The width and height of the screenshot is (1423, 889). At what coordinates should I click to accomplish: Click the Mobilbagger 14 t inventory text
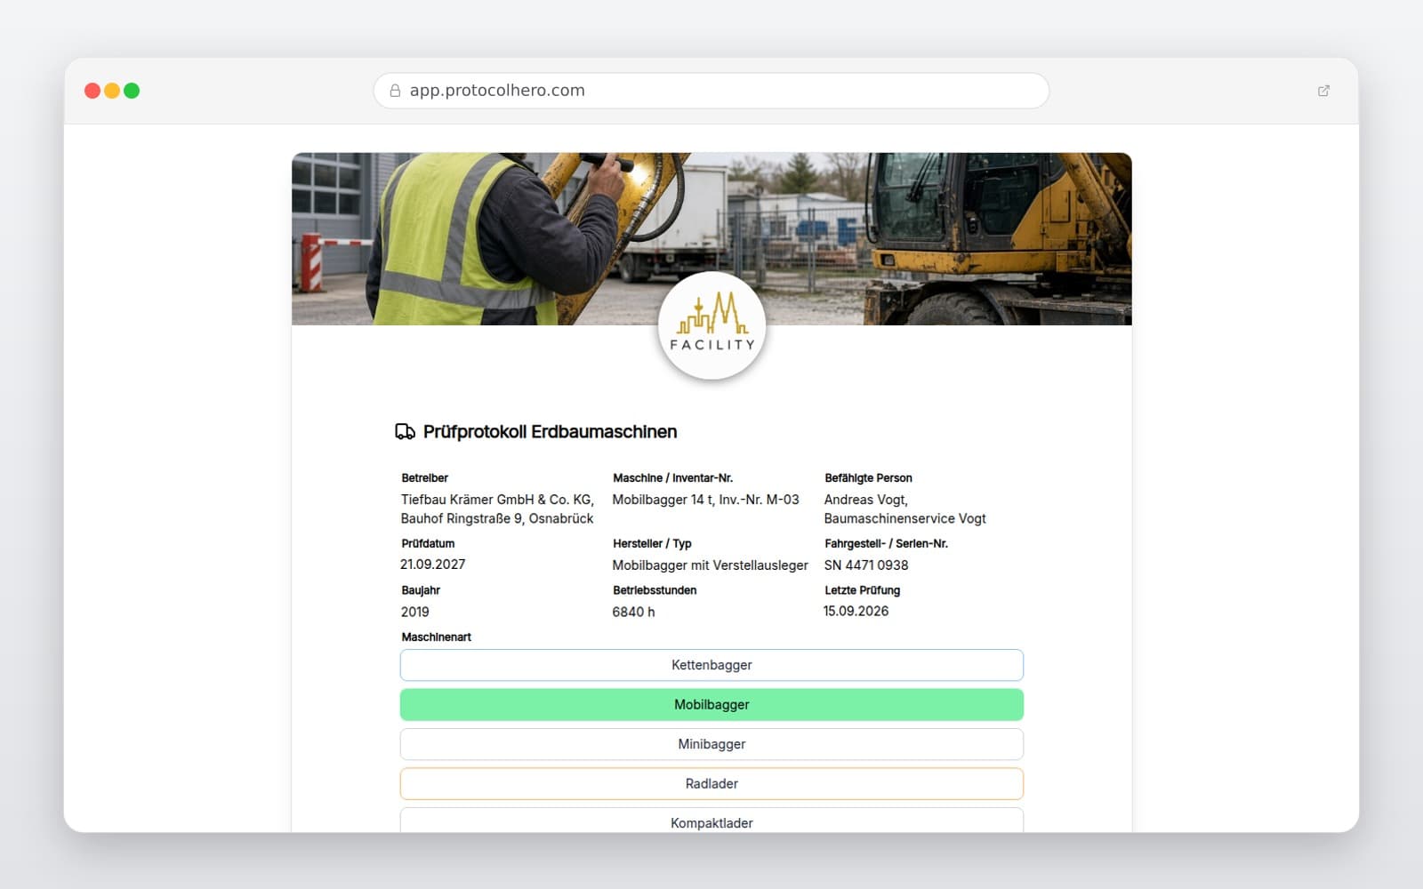705,501
